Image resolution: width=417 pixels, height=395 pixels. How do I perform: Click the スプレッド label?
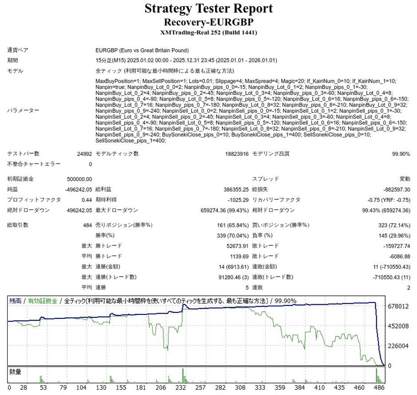265,179
